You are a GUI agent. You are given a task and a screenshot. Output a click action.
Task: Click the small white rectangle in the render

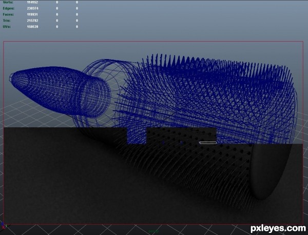click(208, 143)
